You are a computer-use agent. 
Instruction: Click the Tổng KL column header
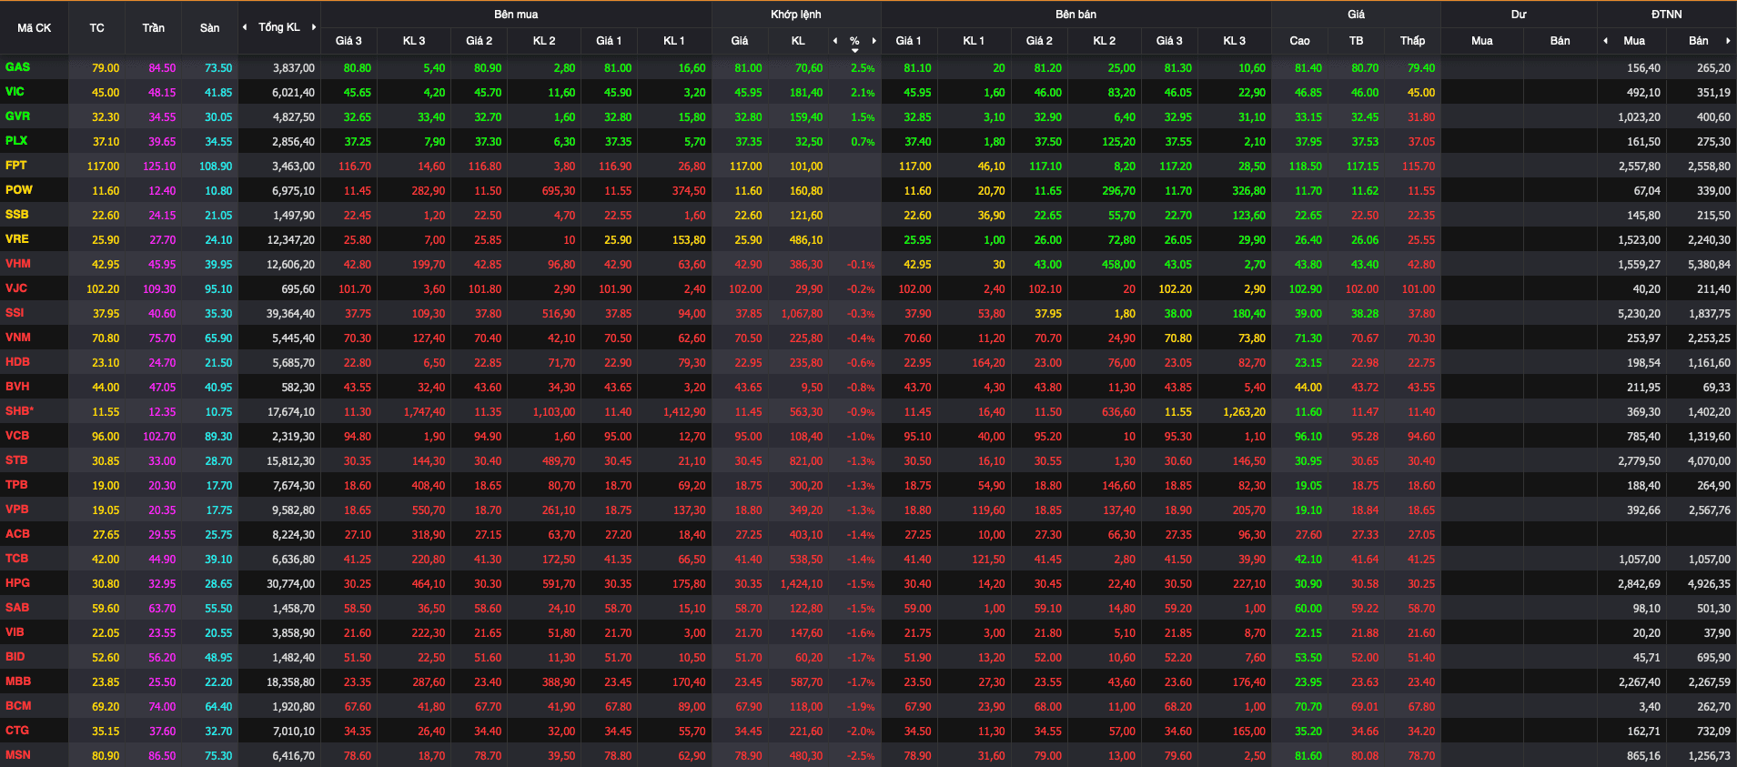(279, 27)
